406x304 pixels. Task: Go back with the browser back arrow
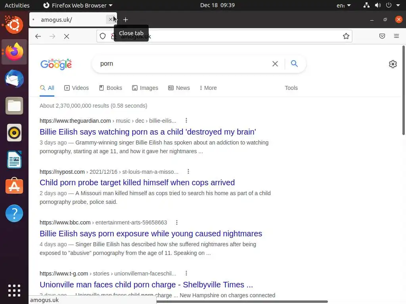(38, 36)
